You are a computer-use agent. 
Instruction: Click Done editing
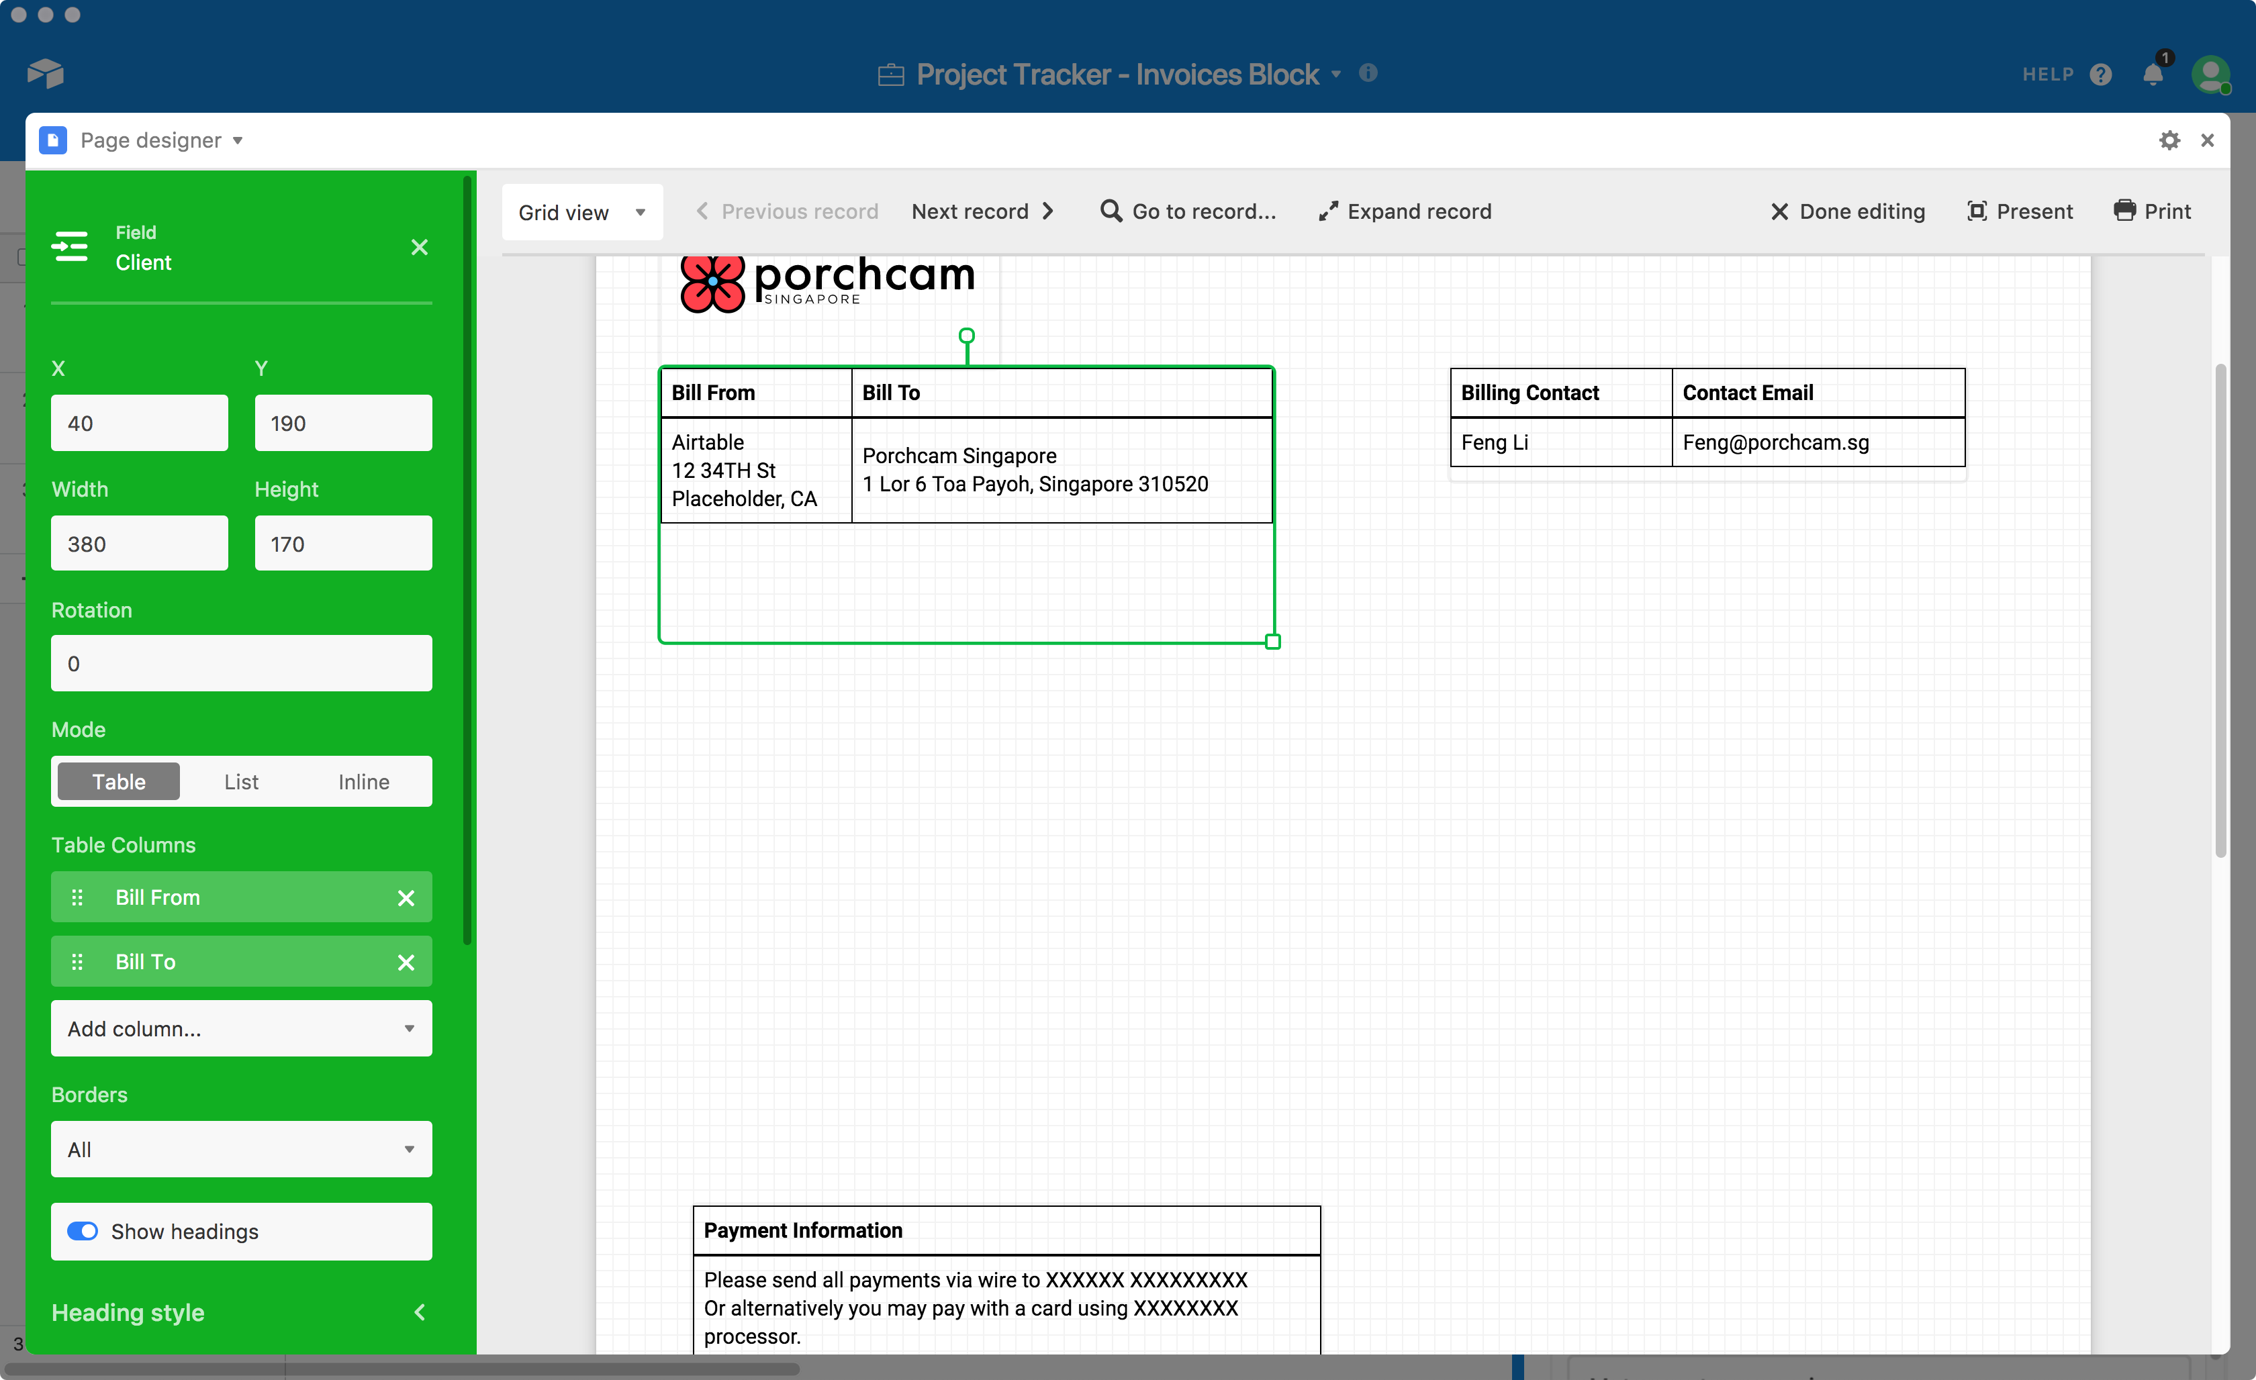pyautogui.click(x=1848, y=211)
